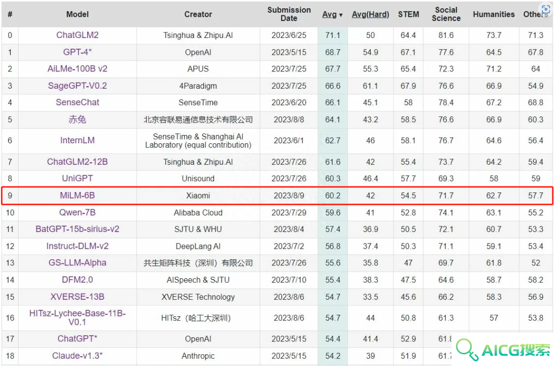Select the 2023/7/2 date for Instruct-DLM-v2
The height and width of the screenshot is (366, 554).
click(x=289, y=246)
